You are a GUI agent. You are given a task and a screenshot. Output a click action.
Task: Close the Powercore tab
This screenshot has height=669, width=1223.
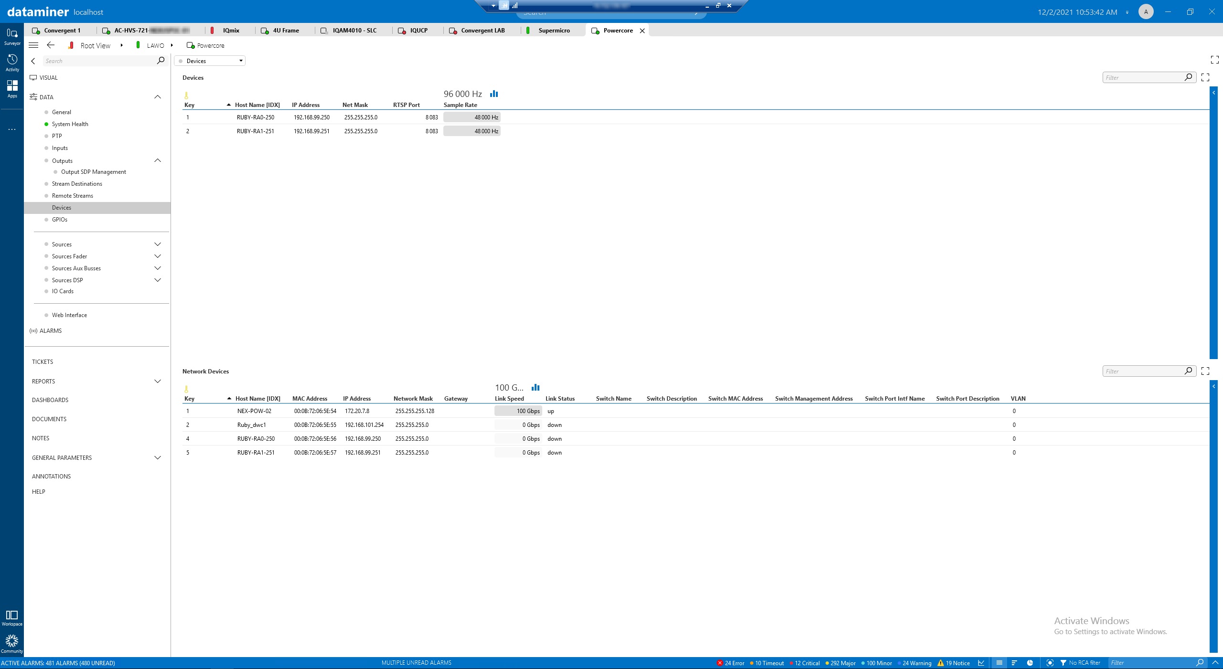coord(643,31)
